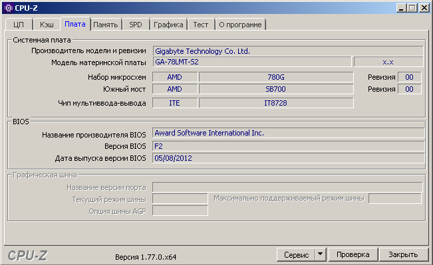Click the CPU-Z title bar icon
Viewport: 433px width, 265px height.
coord(9,8)
